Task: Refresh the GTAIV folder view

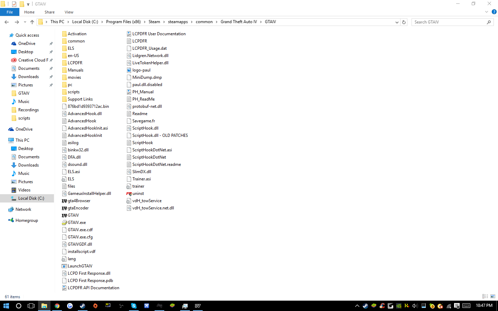Action: [x=404, y=22]
